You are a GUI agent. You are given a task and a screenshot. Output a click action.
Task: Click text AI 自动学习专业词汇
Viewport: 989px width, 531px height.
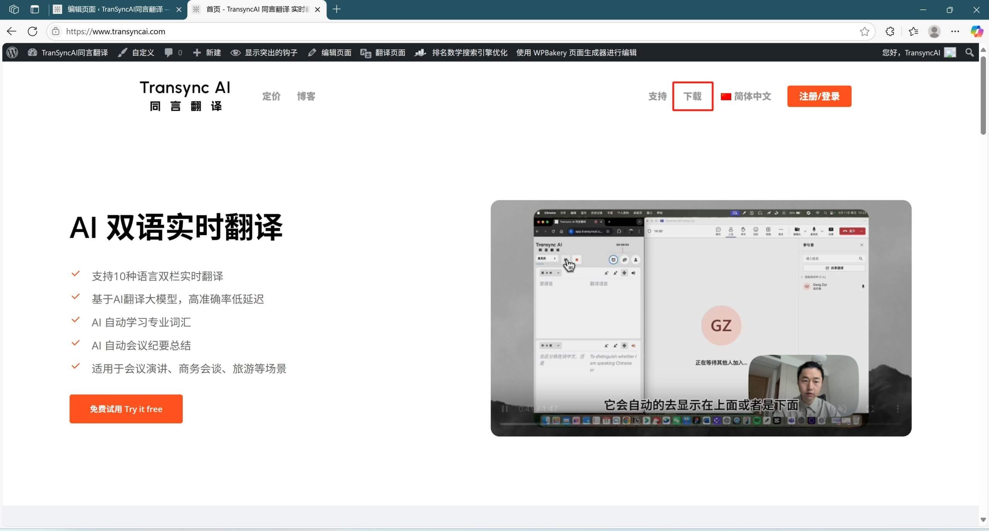click(141, 322)
